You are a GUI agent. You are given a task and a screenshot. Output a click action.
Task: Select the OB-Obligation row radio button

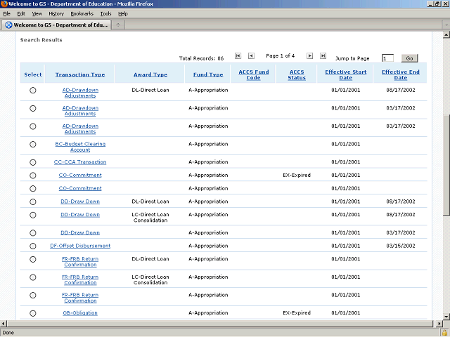click(33, 313)
